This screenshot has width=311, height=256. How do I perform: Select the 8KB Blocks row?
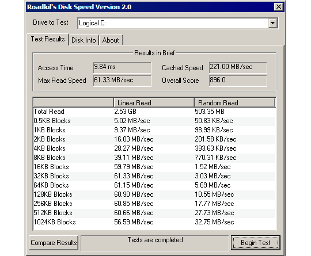click(x=154, y=158)
